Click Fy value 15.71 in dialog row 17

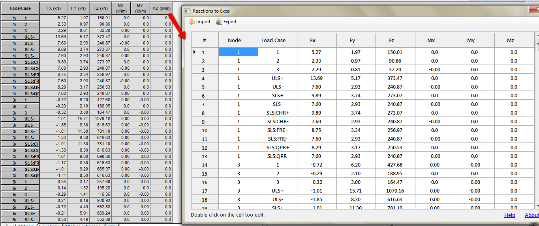[x=356, y=191]
